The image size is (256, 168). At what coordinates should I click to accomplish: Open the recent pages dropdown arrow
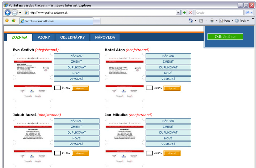point(20,13)
